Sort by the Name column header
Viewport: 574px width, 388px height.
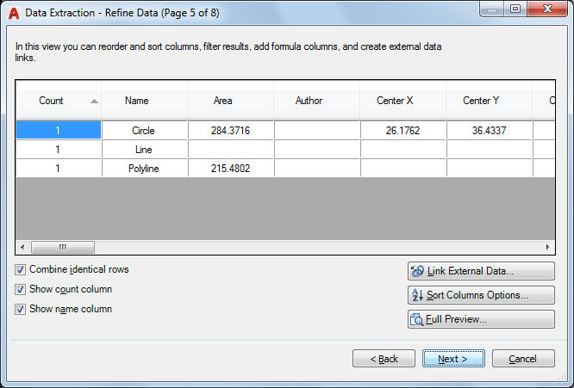pyautogui.click(x=137, y=101)
